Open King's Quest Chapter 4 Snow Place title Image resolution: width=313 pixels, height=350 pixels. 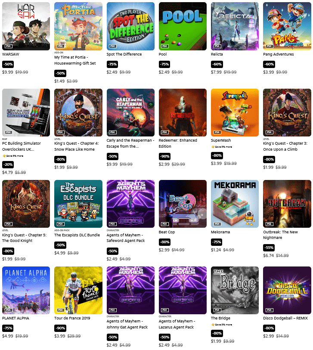[x=77, y=146]
